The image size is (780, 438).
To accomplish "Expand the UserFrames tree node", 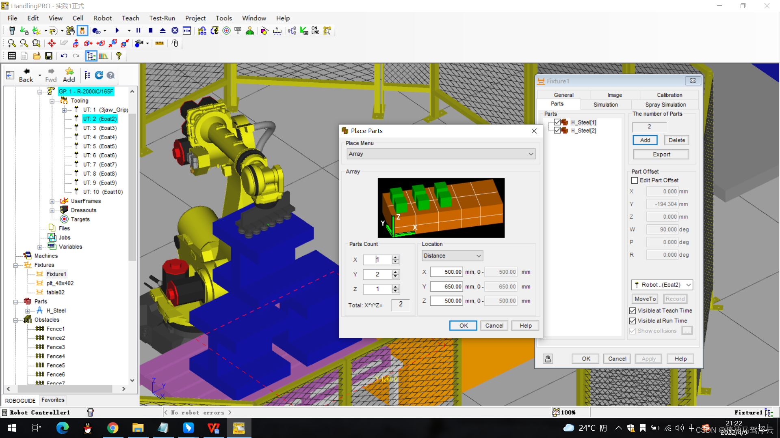I will click(x=52, y=202).
